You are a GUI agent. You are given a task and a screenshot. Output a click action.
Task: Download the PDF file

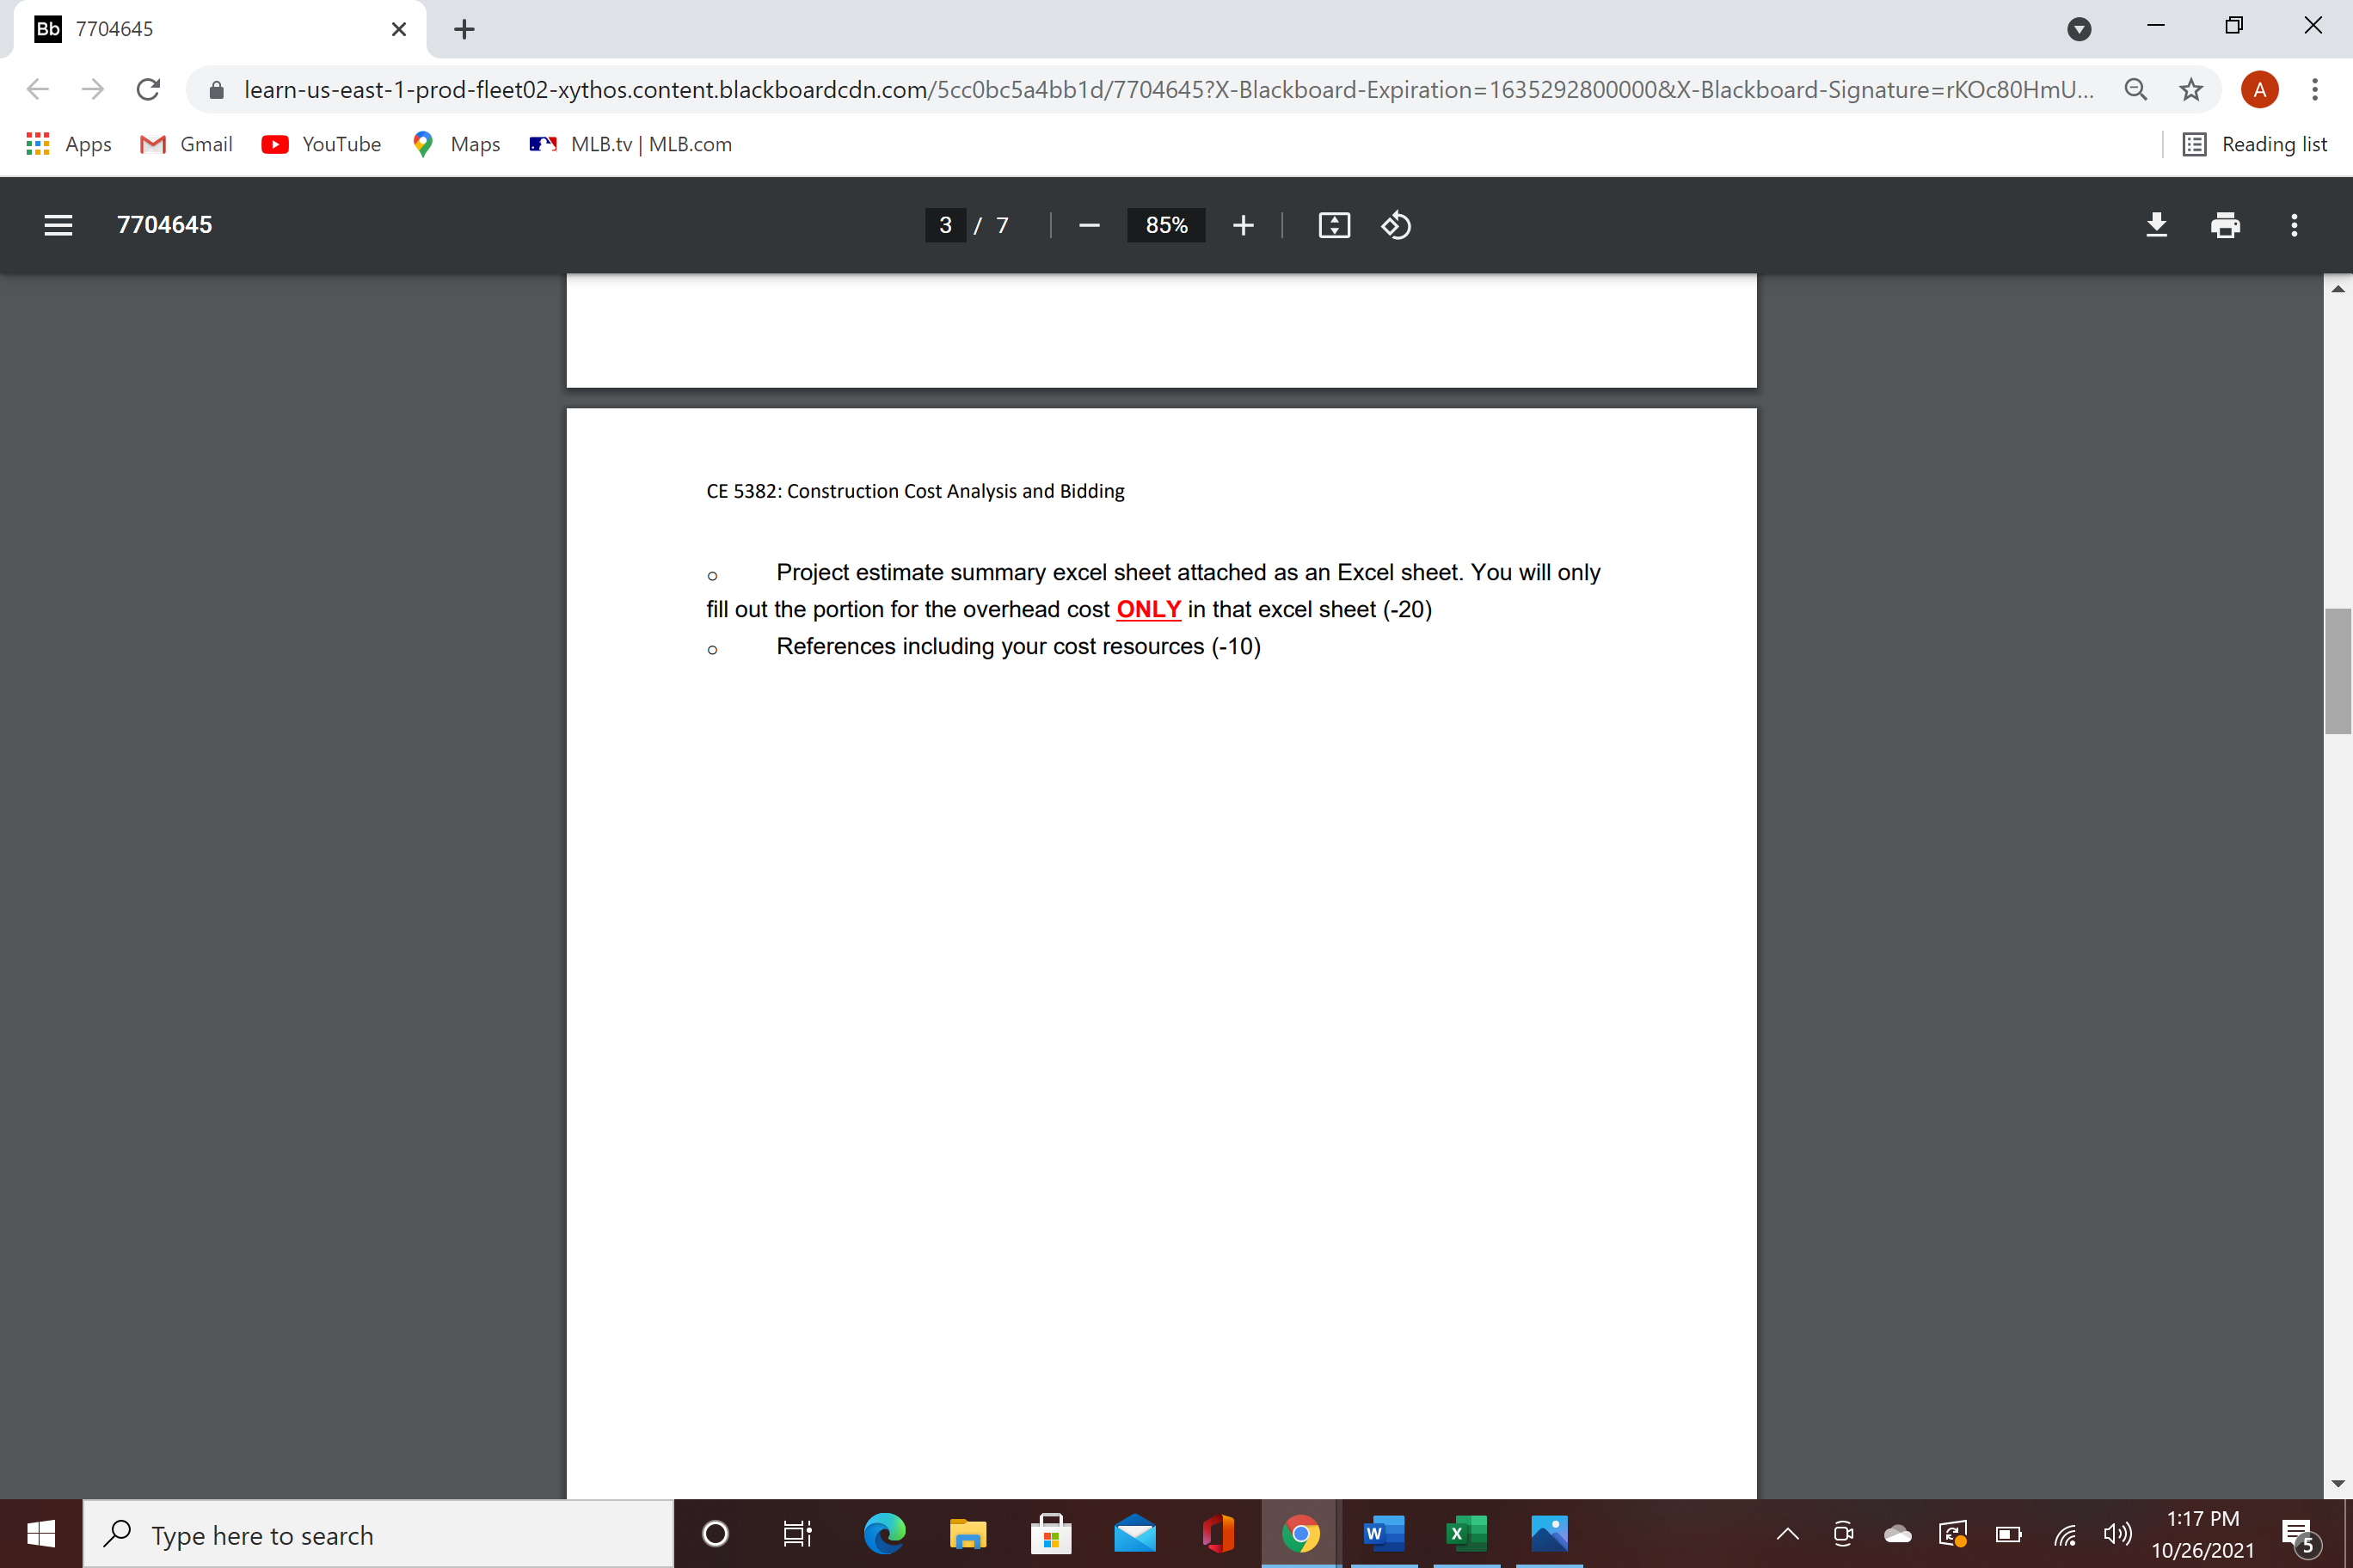2156,225
